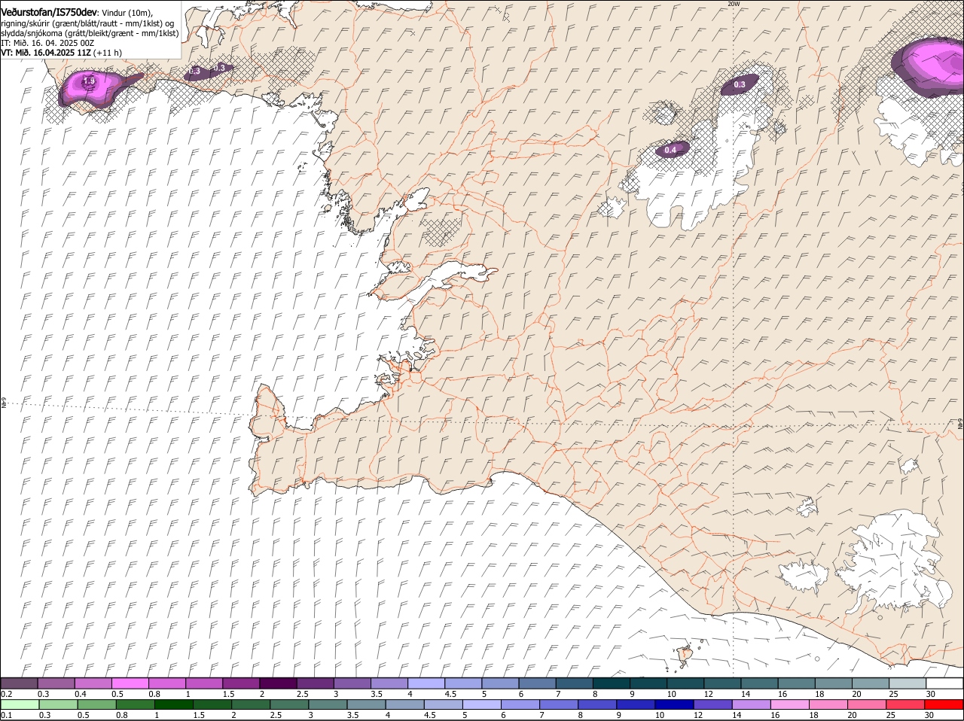Click the snow scale swatch between 6 and 7

click(538, 683)
